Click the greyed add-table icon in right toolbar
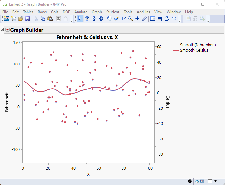 [202, 19]
